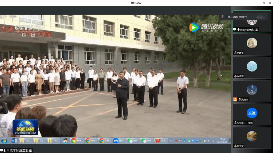273x153 pixels.
Task: Click 冉武平的屏幕共享 label at bottom left
Action: tap(17, 151)
